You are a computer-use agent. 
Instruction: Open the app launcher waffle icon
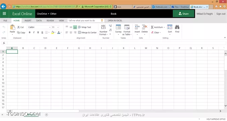click(4, 14)
